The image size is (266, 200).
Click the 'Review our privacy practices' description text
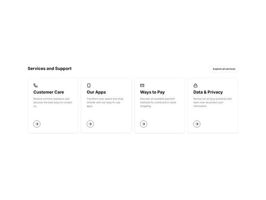[x=212, y=102]
